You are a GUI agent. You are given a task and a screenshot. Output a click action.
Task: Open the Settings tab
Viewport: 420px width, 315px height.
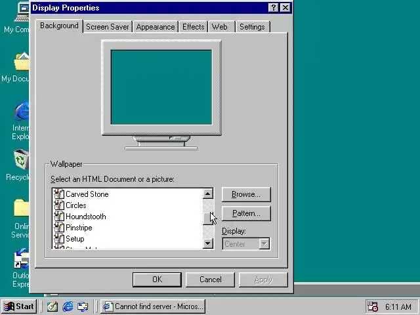click(252, 27)
